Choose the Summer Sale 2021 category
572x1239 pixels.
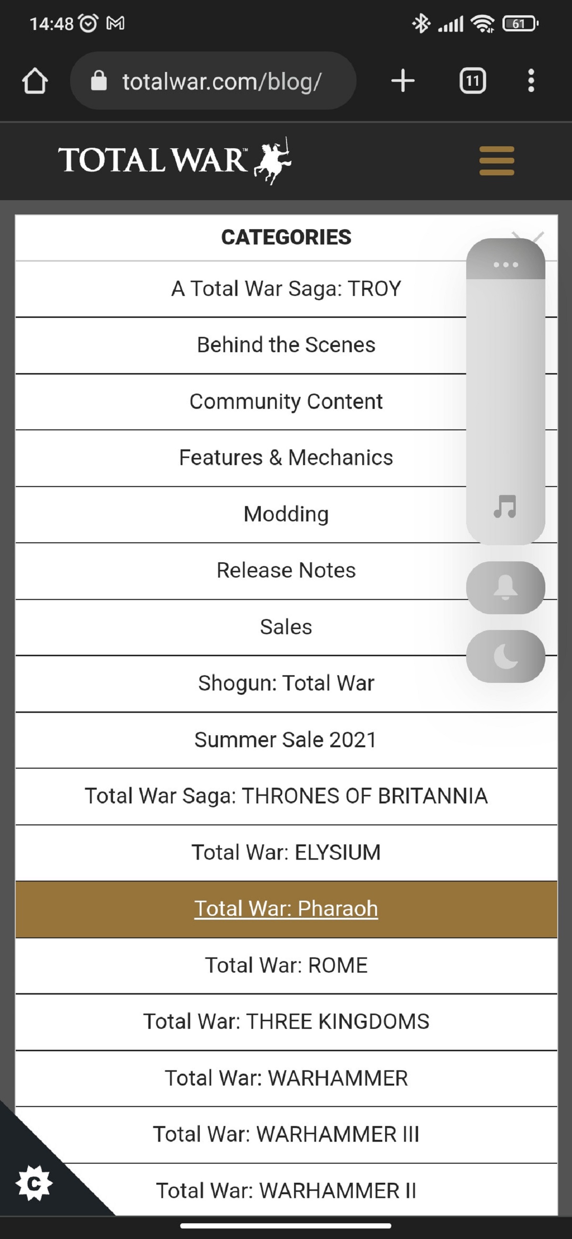coord(286,740)
